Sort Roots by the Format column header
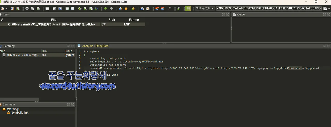Image resolution: width=331 pixels, height=127 pixels. [134, 20]
